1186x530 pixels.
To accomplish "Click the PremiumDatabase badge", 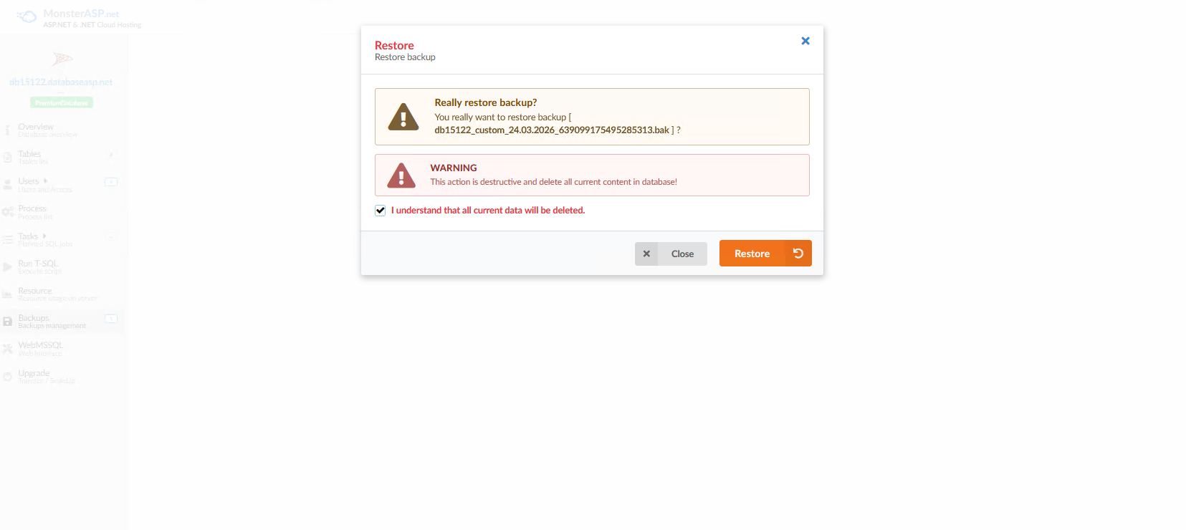I will point(61,102).
